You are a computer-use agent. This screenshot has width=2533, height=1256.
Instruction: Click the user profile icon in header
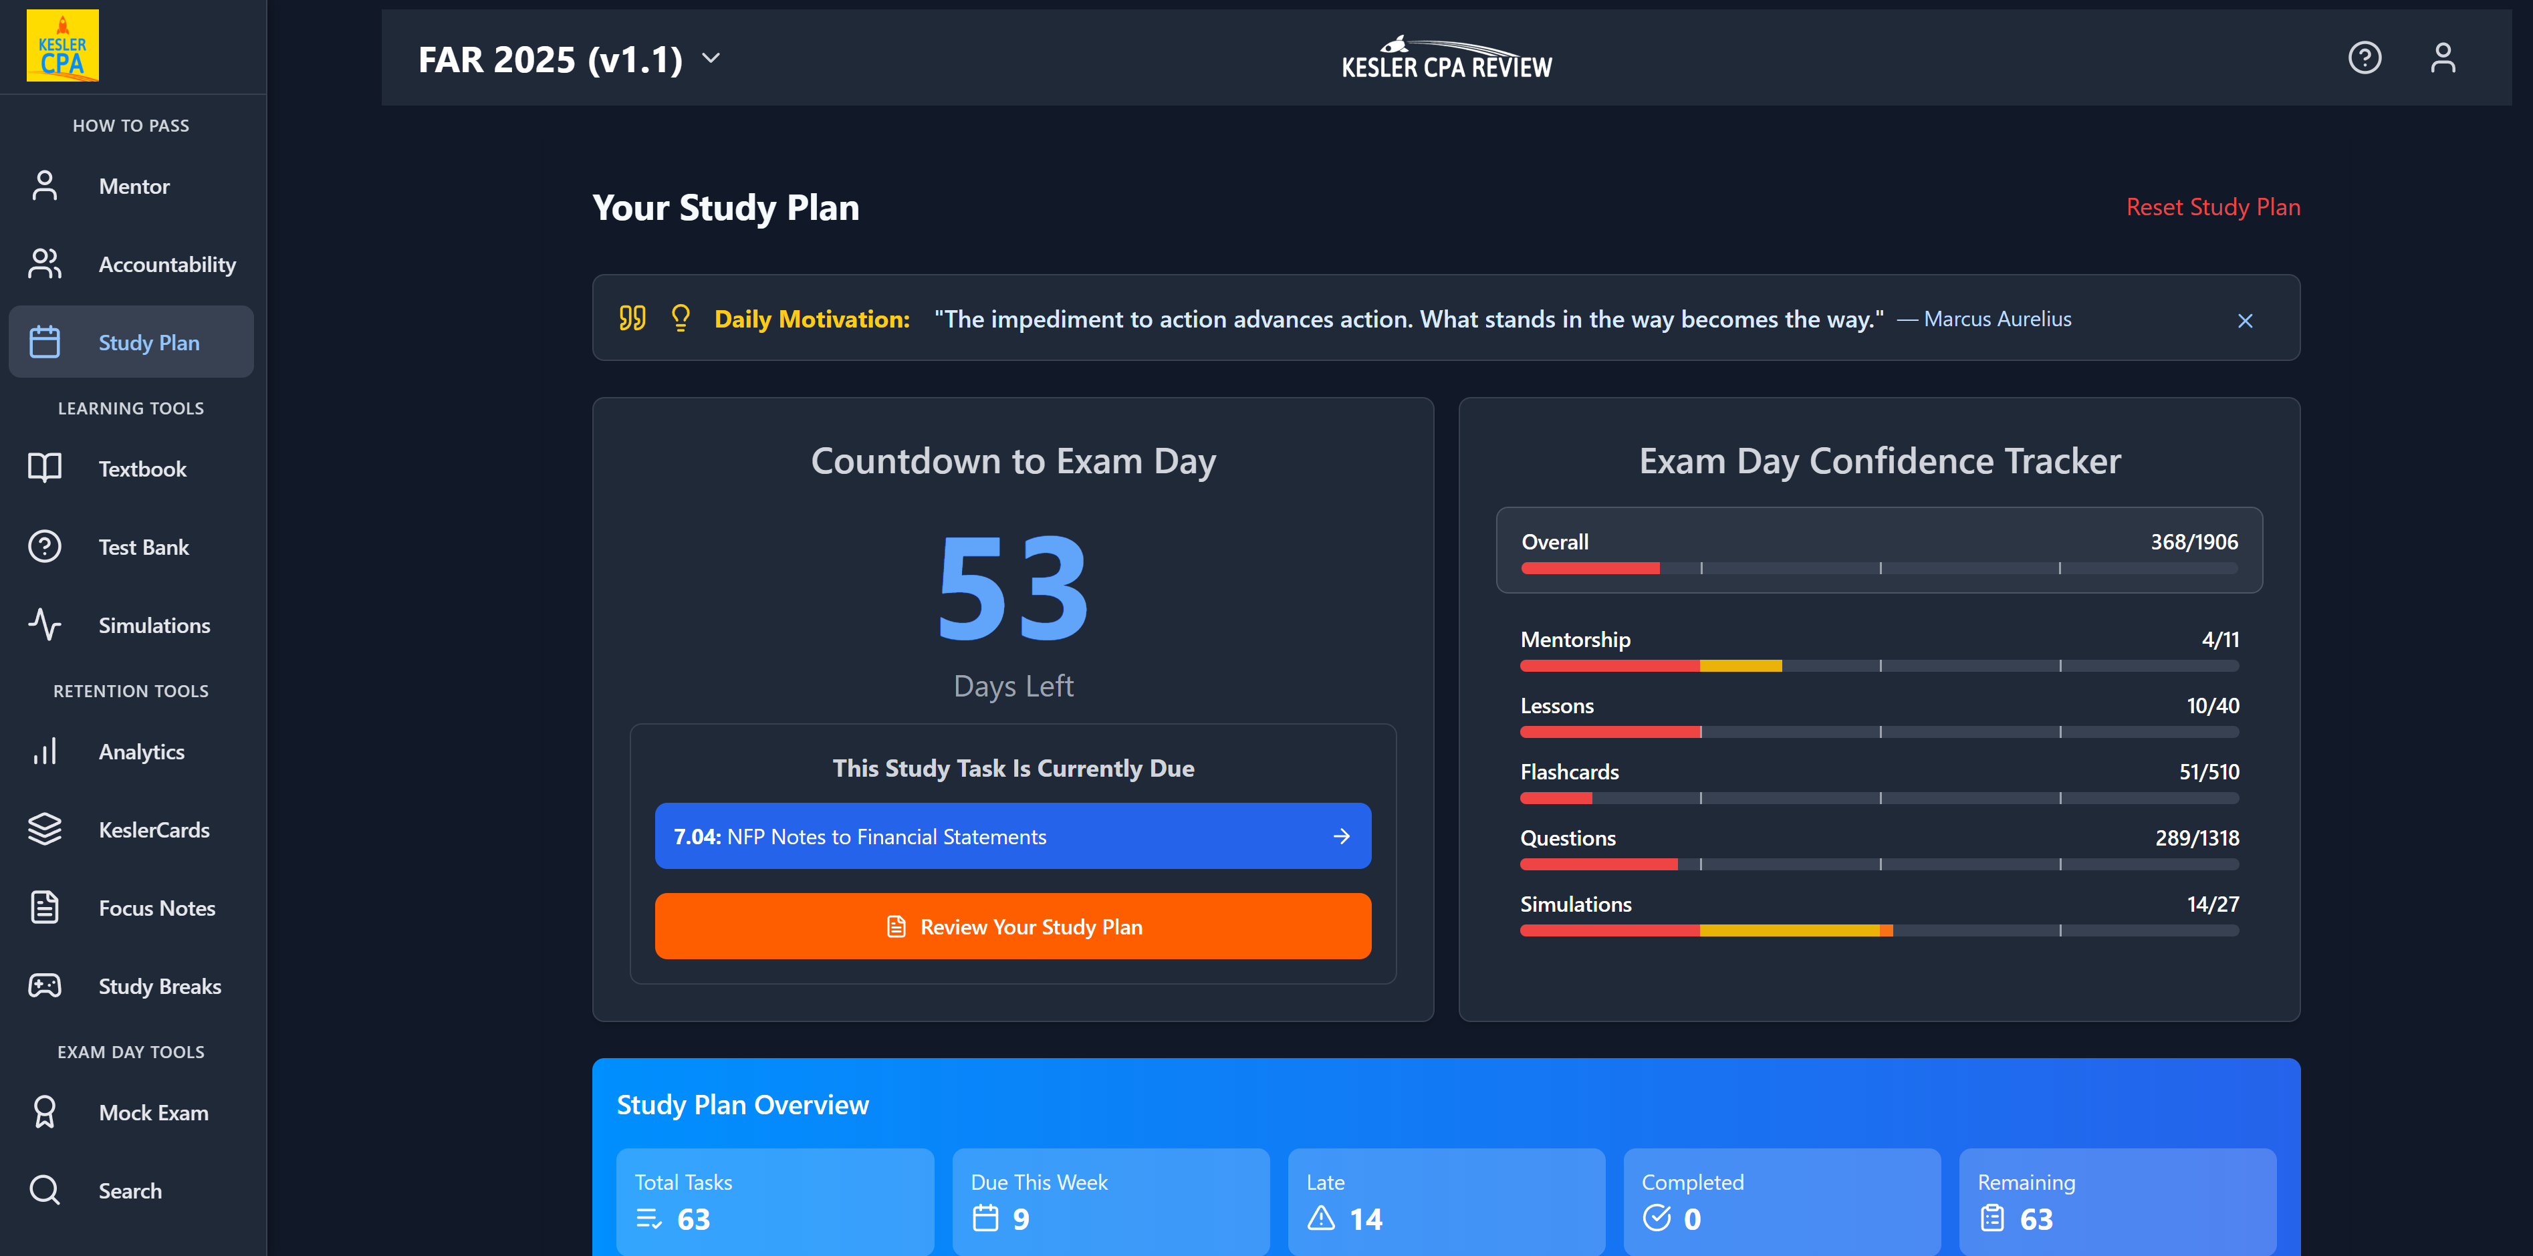pos(2443,58)
